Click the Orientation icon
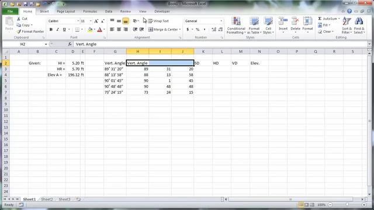 (x=135, y=21)
